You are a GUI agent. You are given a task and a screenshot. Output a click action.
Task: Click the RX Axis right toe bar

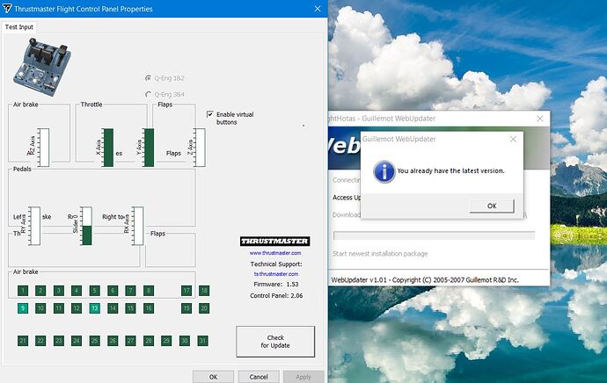coord(138,226)
